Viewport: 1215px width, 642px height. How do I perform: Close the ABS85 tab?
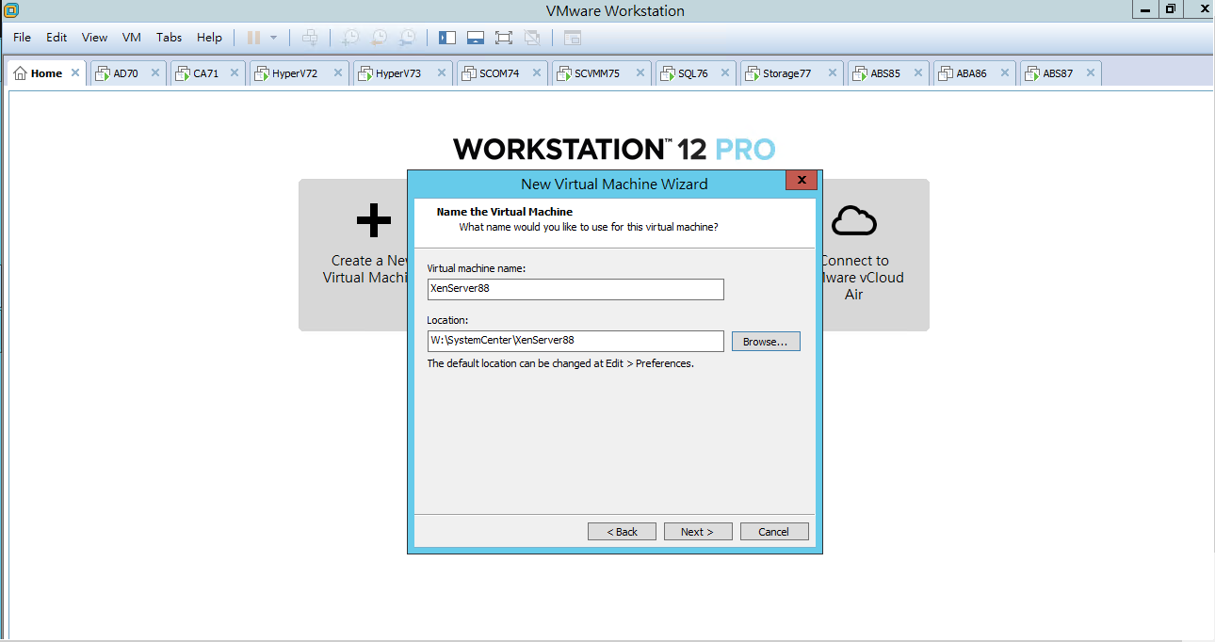pos(919,72)
